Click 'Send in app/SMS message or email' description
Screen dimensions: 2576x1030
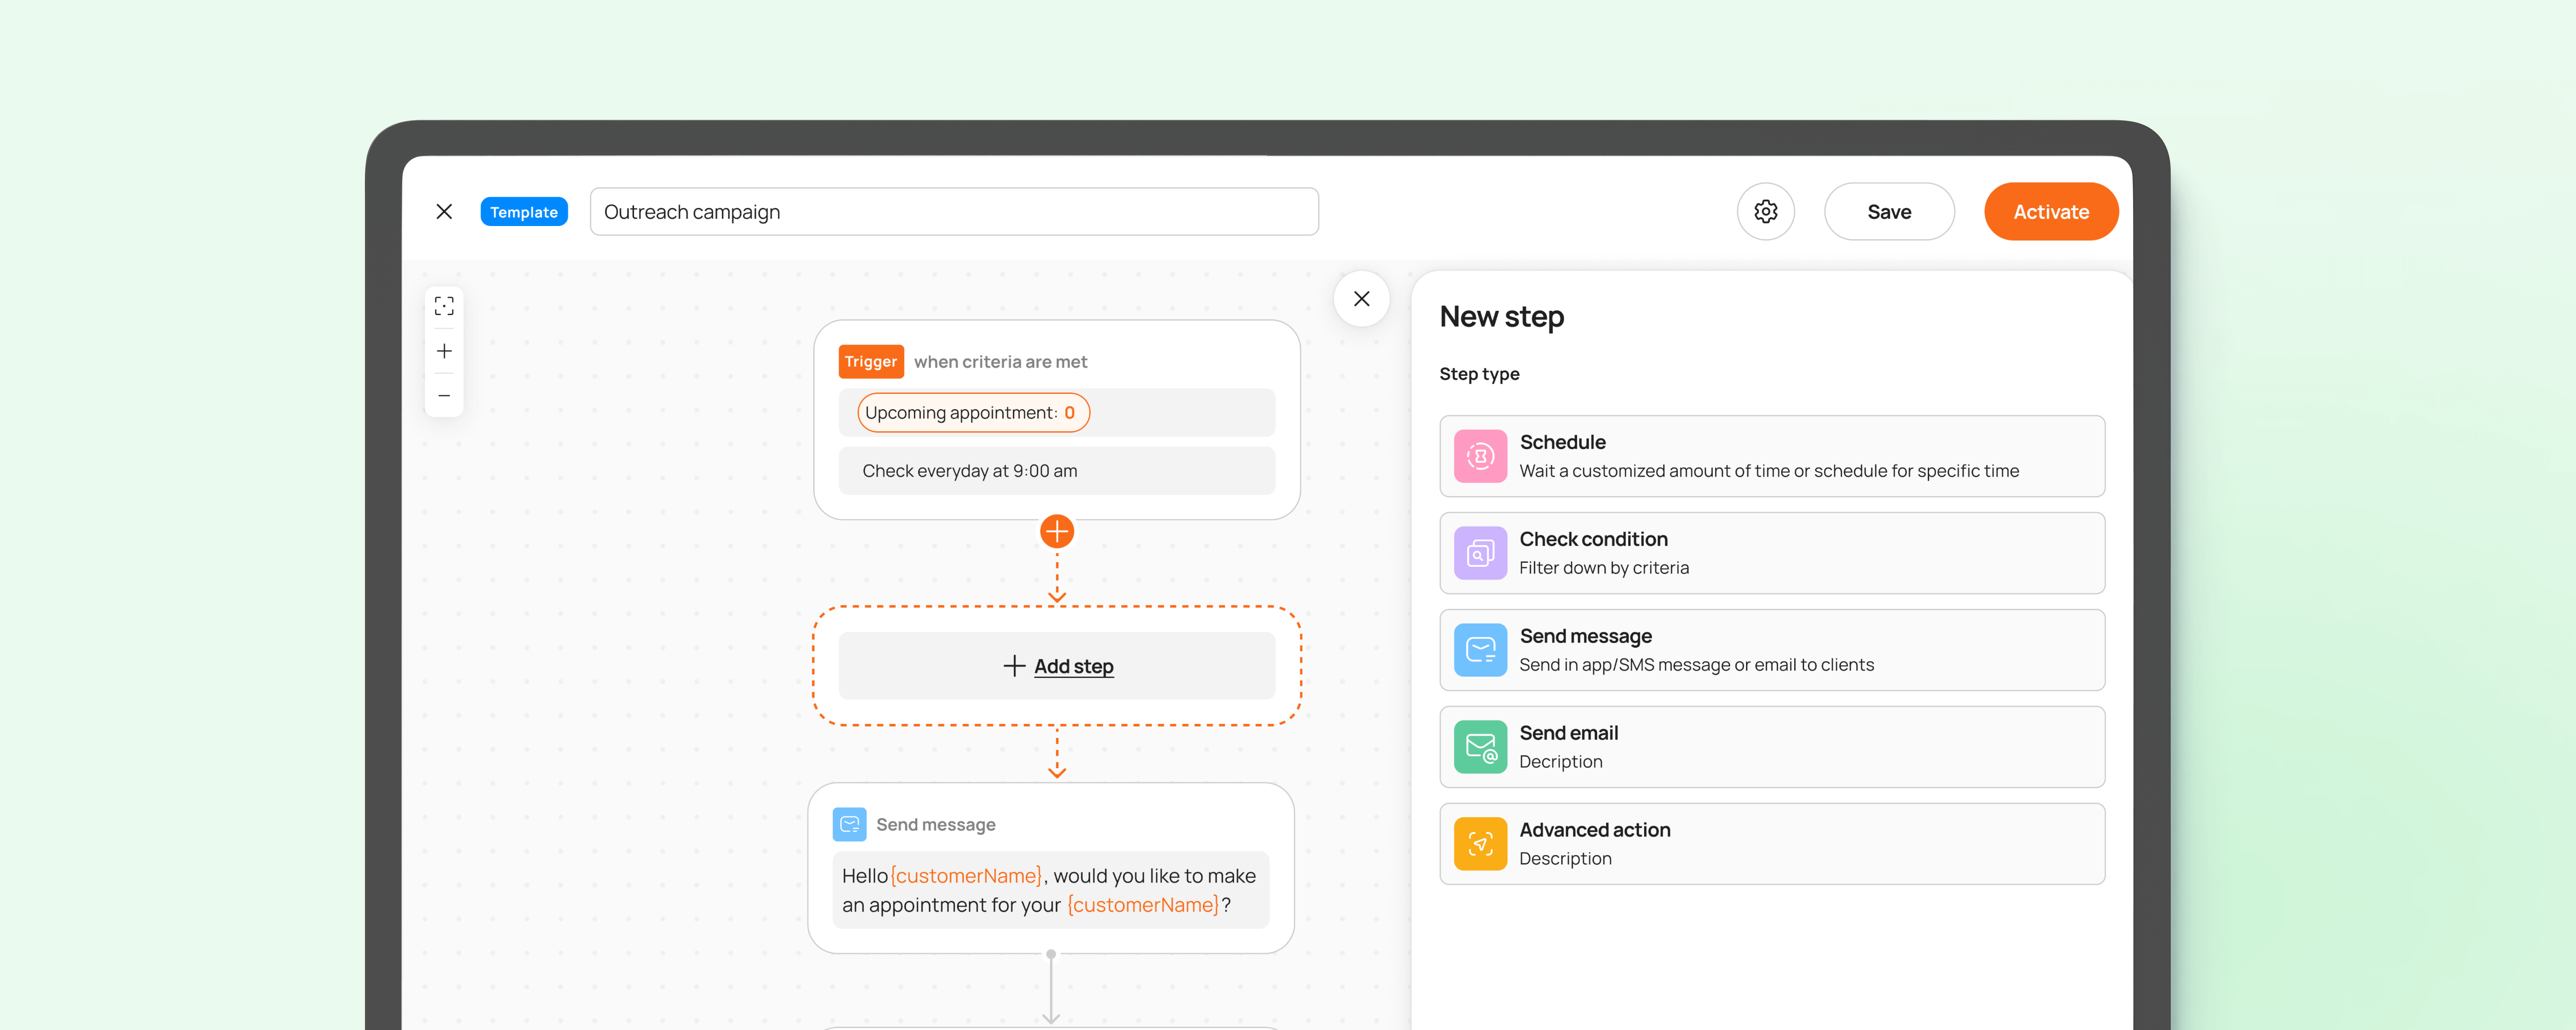click(x=1697, y=665)
